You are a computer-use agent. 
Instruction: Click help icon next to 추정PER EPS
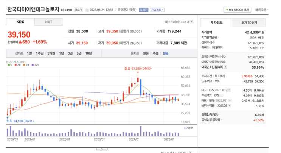pos(221,95)
